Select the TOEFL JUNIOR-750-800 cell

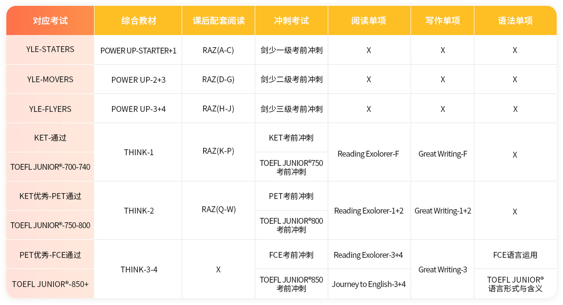(50, 225)
